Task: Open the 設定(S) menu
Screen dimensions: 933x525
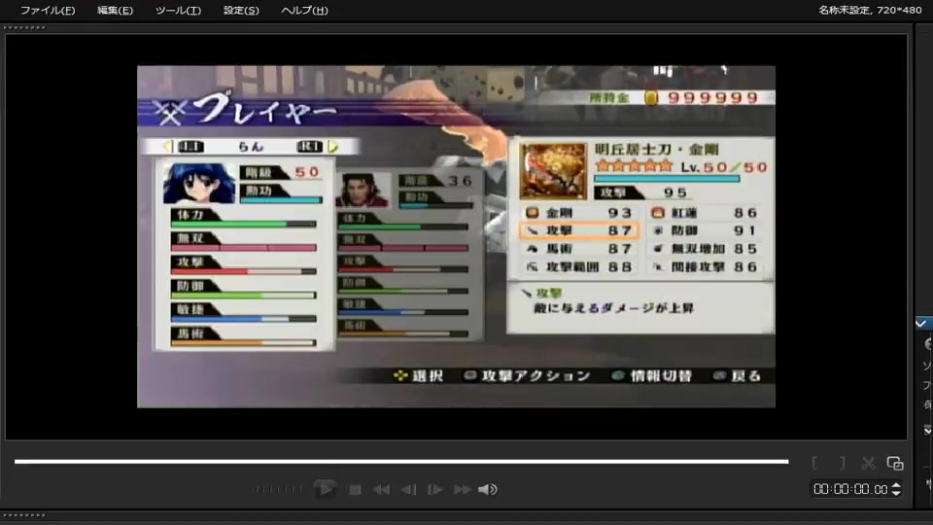Action: click(241, 10)
